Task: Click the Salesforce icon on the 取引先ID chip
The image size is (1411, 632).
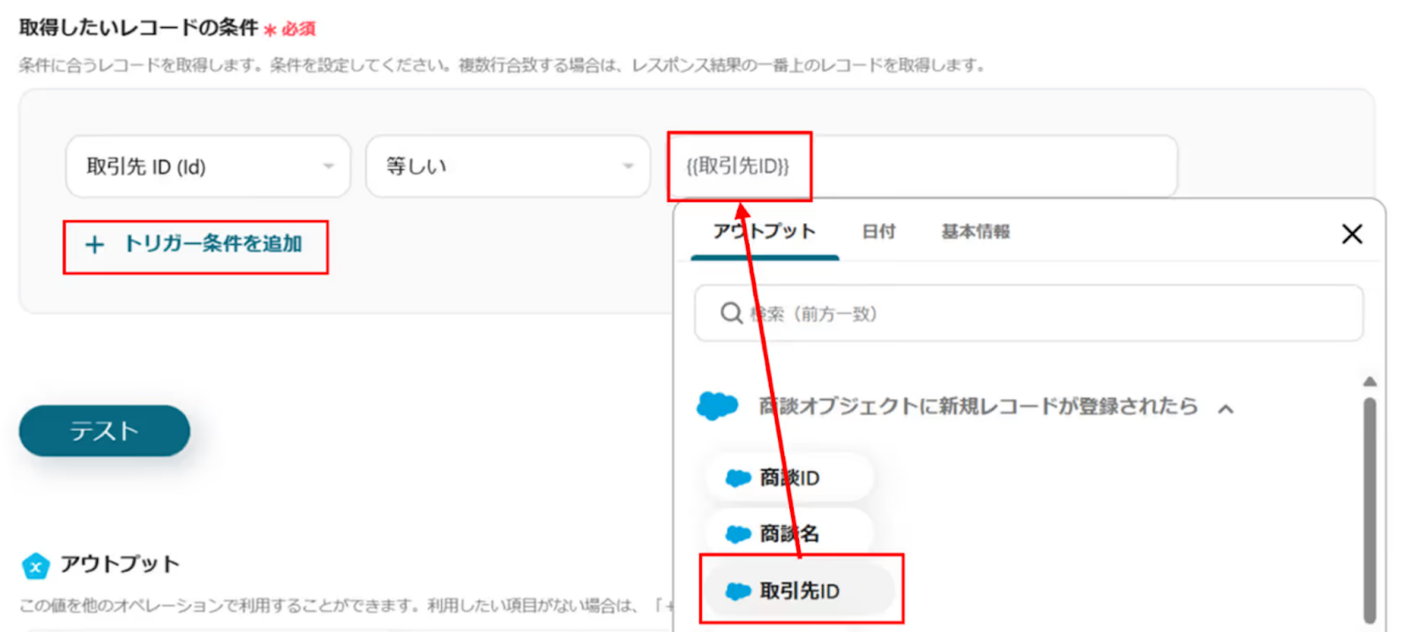Action: (737, 591)
